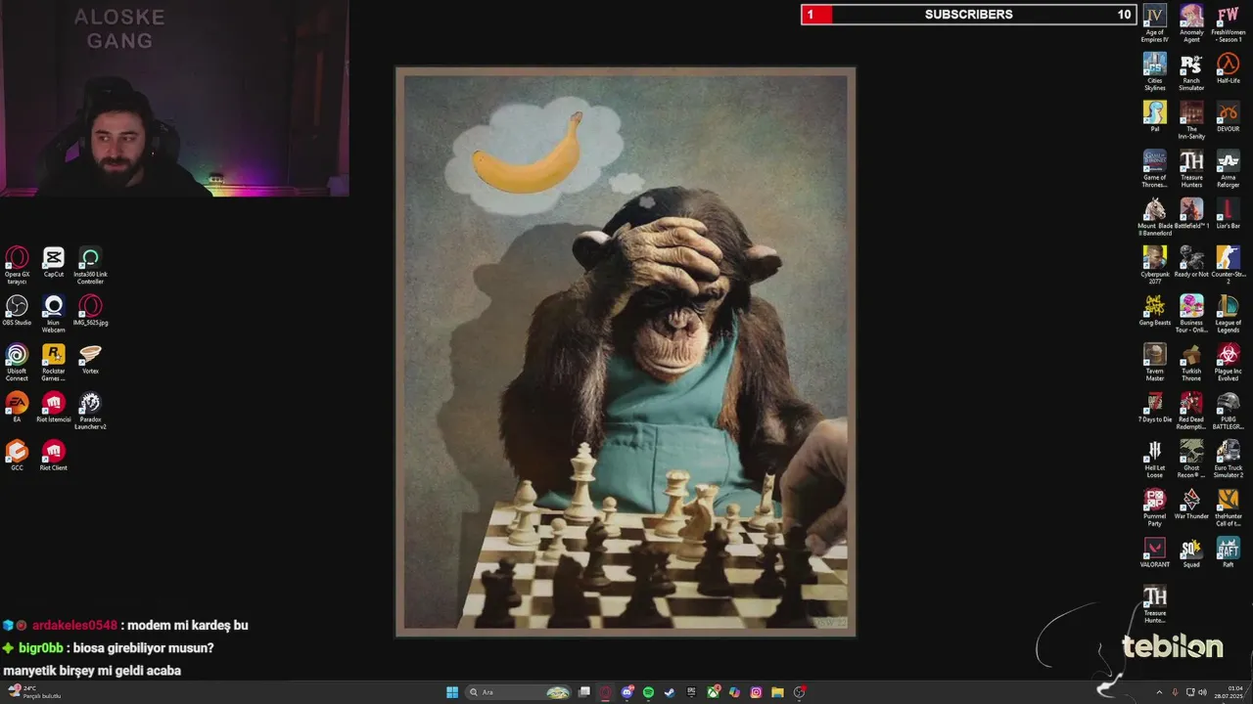
Task: Open Pummel Party shortcut
Action: coord(1155,507)
